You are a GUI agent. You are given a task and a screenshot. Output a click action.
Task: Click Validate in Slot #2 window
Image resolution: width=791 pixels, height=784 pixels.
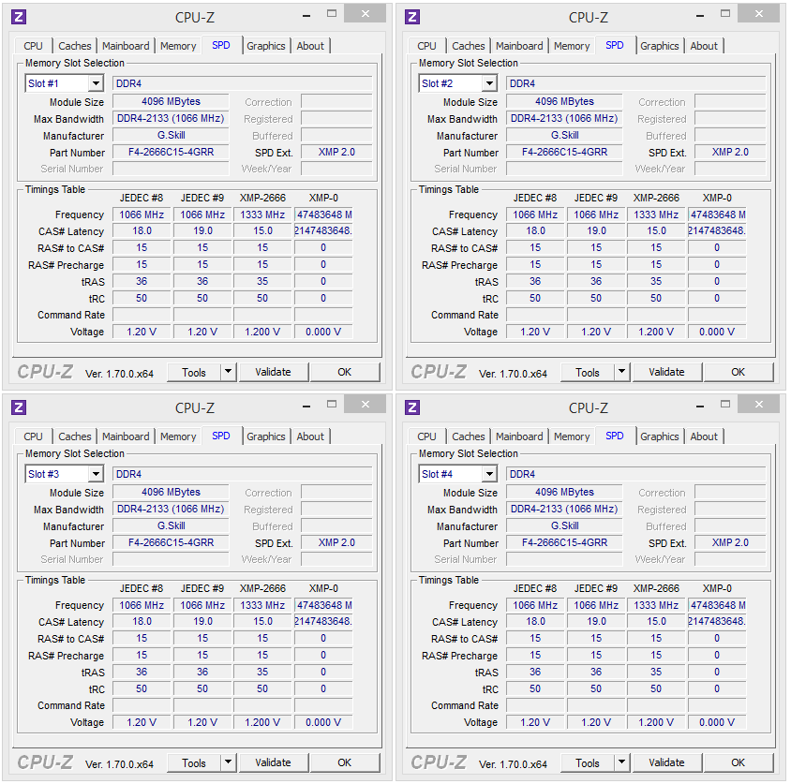click(x=666, y=372)
